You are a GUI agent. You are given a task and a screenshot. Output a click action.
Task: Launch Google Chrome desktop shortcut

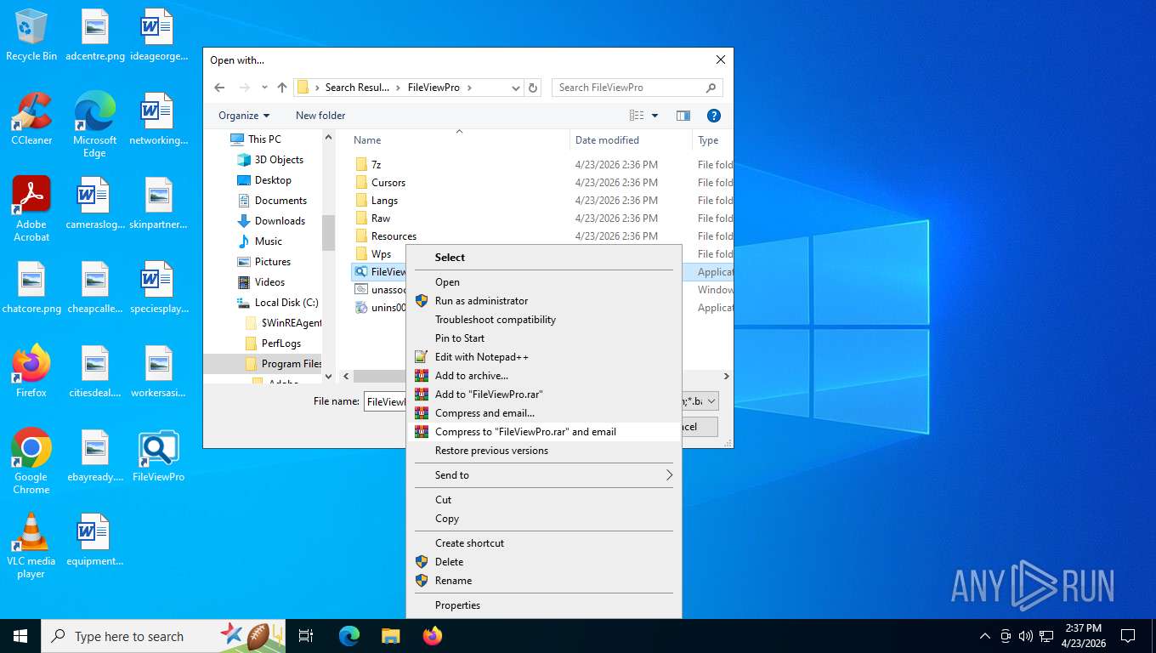pyautogui.click(x=31, y=462)
